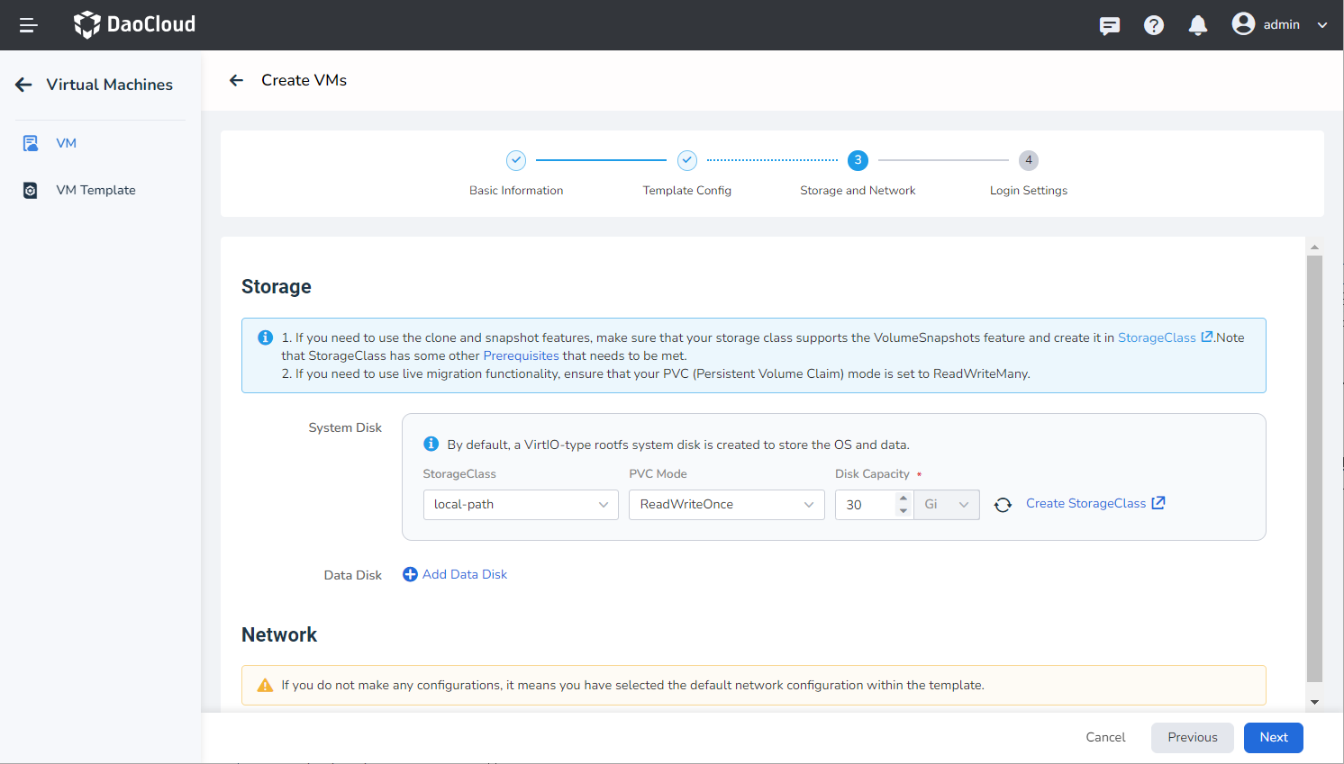This screenshot has width=1344, height=764.
Task: Open the PVC Mode ReadWriteOnce dropdown
Action: coord(726,505)
